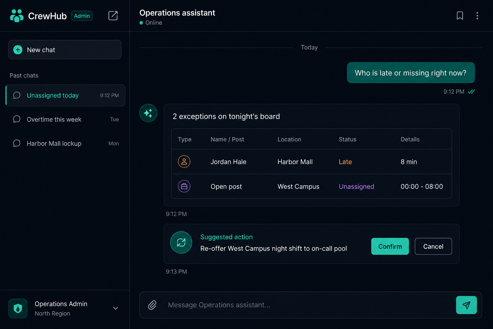
Task: Open compose new chat icon in sidebar header
Action: coord(113,16)
